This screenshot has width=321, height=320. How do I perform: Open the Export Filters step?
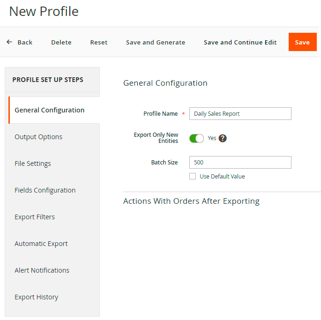tap(35, 217)
